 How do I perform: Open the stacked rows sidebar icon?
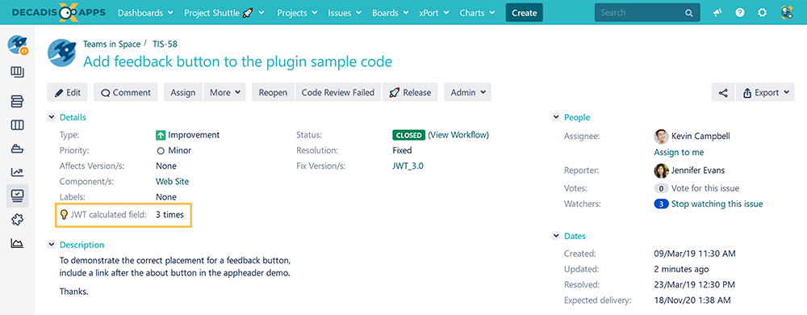(x=18, y=101)
